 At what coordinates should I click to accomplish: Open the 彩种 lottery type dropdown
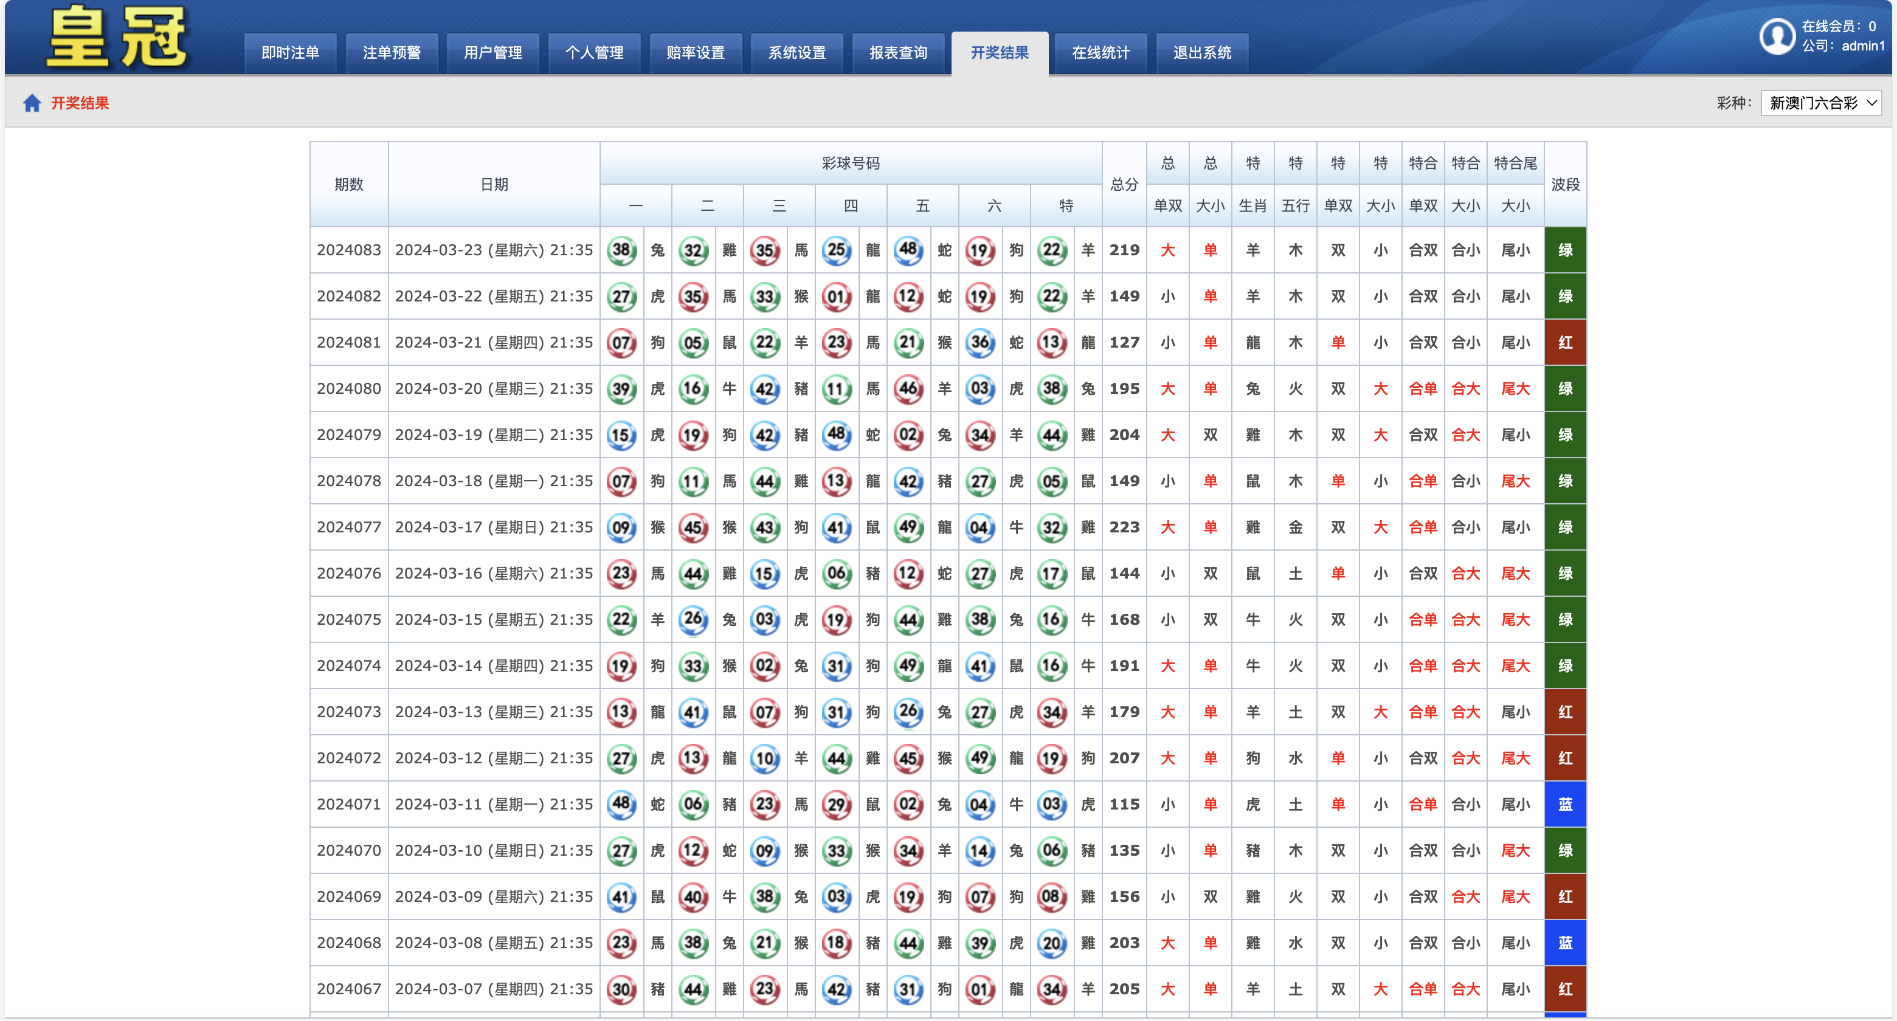(x=1820, y=103)
